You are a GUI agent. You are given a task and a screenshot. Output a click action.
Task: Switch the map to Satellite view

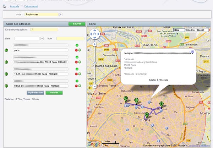(191, 30)
